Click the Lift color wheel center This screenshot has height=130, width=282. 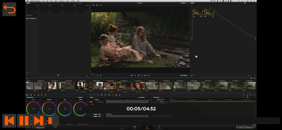pos(34,109)
